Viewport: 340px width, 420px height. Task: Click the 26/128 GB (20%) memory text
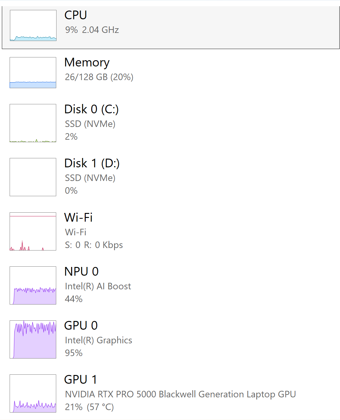(99, 77)
